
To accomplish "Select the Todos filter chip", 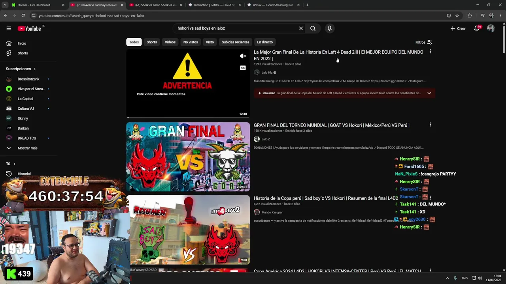I will tap(134, 42).
